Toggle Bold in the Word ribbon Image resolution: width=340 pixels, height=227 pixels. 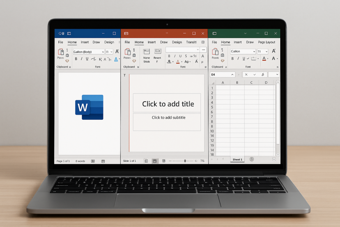click(x=76, y=59)
